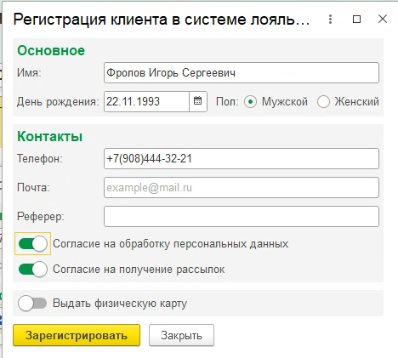Screen dimensions: 398x358
Task: Select the Женский gender radio button
Action: tap(323, 101)
